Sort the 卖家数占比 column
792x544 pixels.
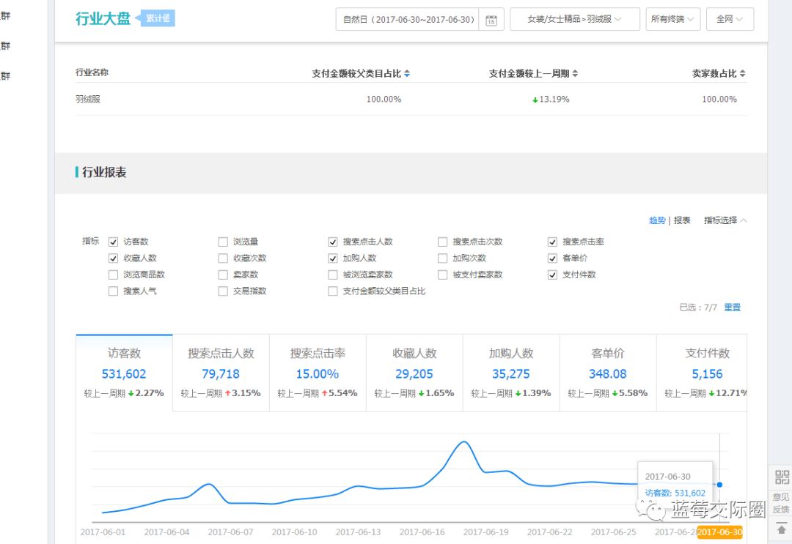(x=741, y=73)
